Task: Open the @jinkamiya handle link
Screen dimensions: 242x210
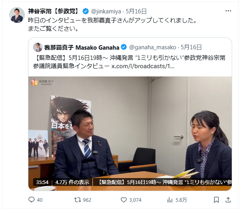Action: coord(106,11)
